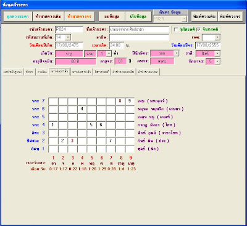Open the ปีนักษัตร dropdown showing วอก
This screenshot has width=247, height=226.
click(x=176, y=53)
